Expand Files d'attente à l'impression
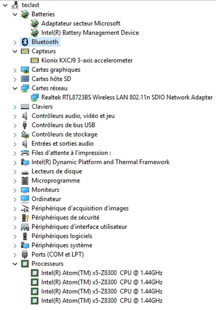The width and height of the screenshot is (216, 310). [15, 153]
